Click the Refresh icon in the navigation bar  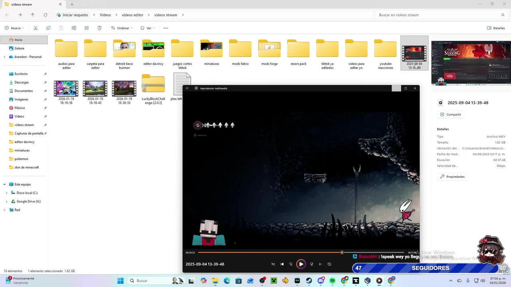[x=45, y=15]
